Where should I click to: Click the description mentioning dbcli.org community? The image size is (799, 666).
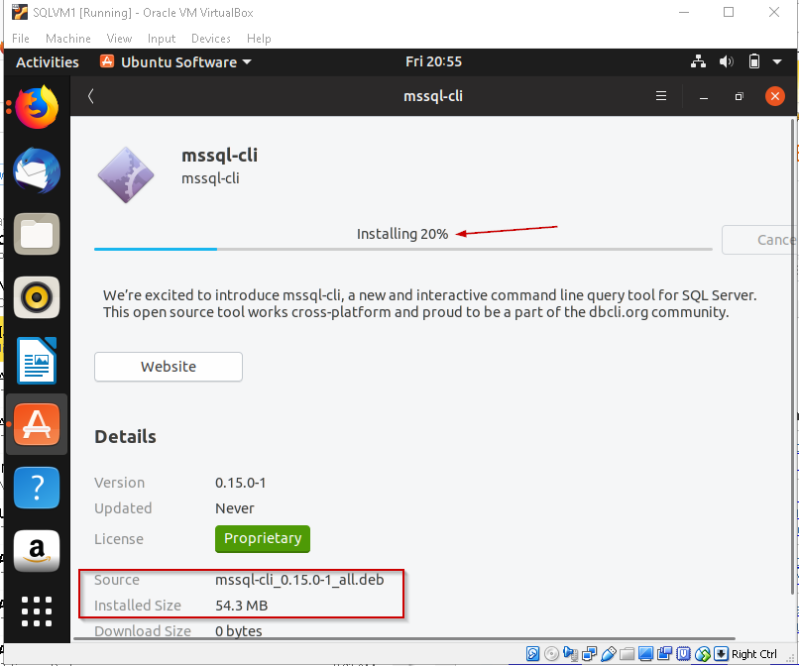click(x=429, y=303)
